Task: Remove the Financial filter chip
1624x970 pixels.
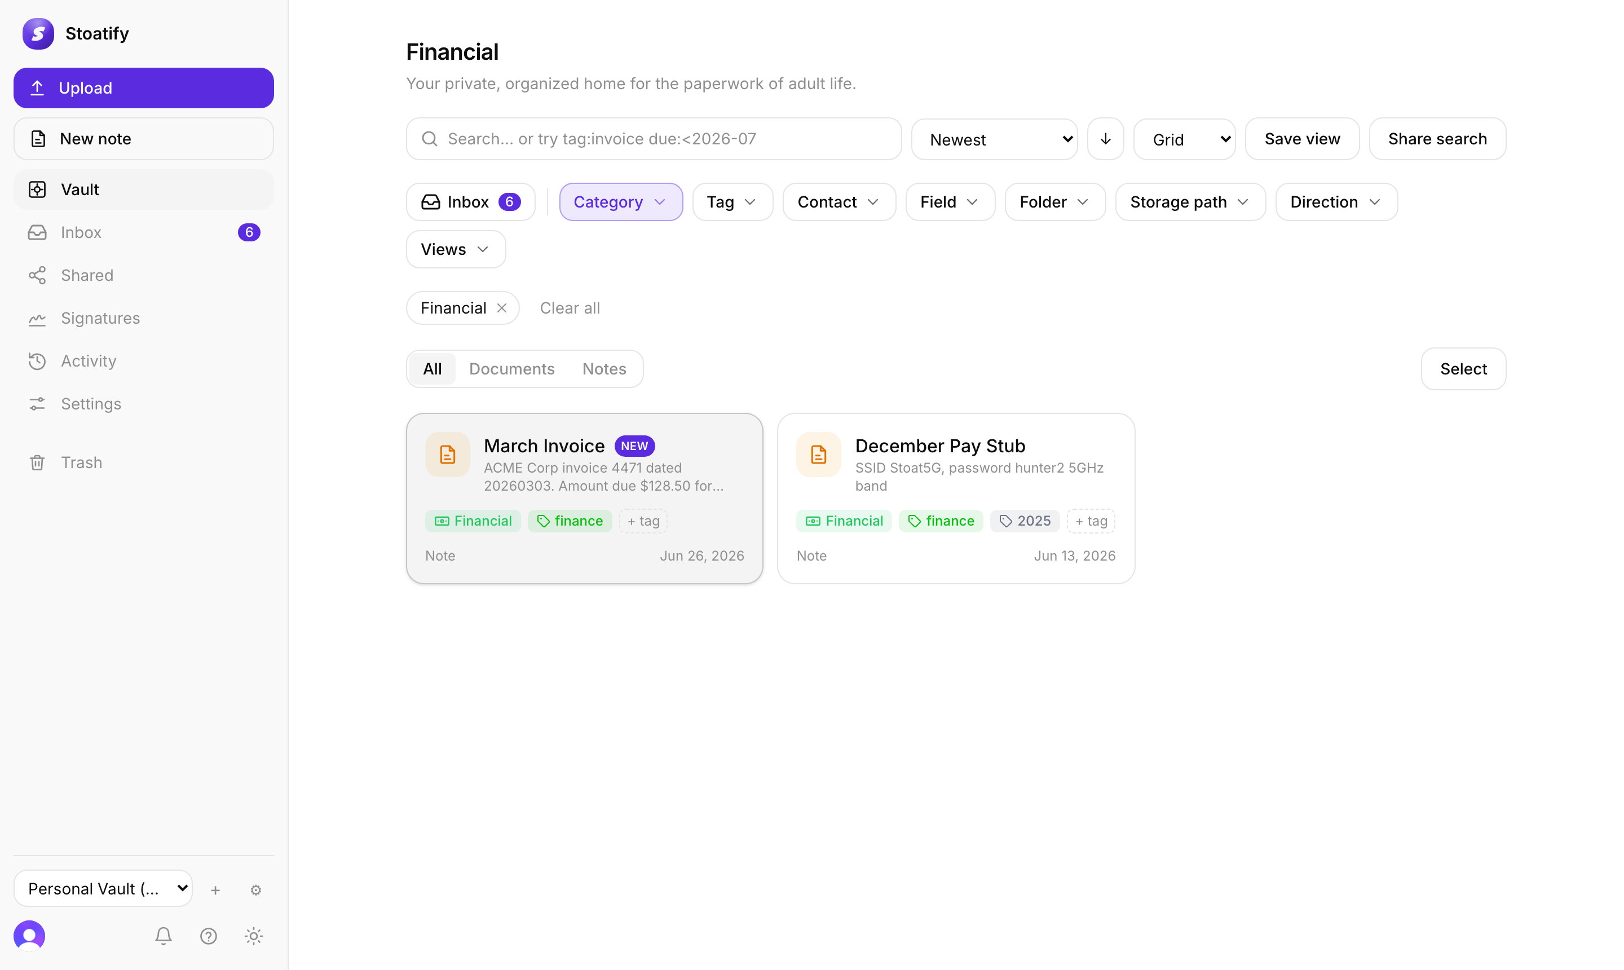Action: (502, 308)
